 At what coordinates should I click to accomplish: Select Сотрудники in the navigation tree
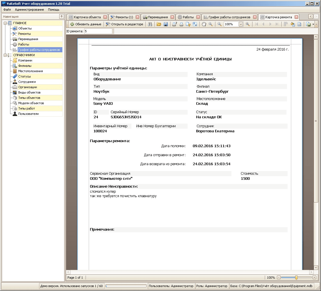click(x=27, y=82)
